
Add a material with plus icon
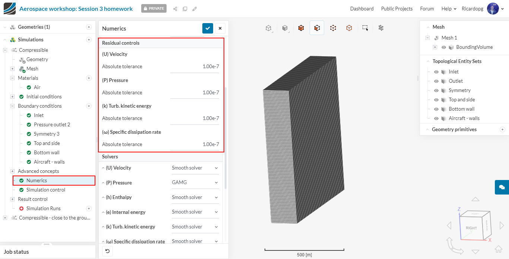(x=89, y=78)
